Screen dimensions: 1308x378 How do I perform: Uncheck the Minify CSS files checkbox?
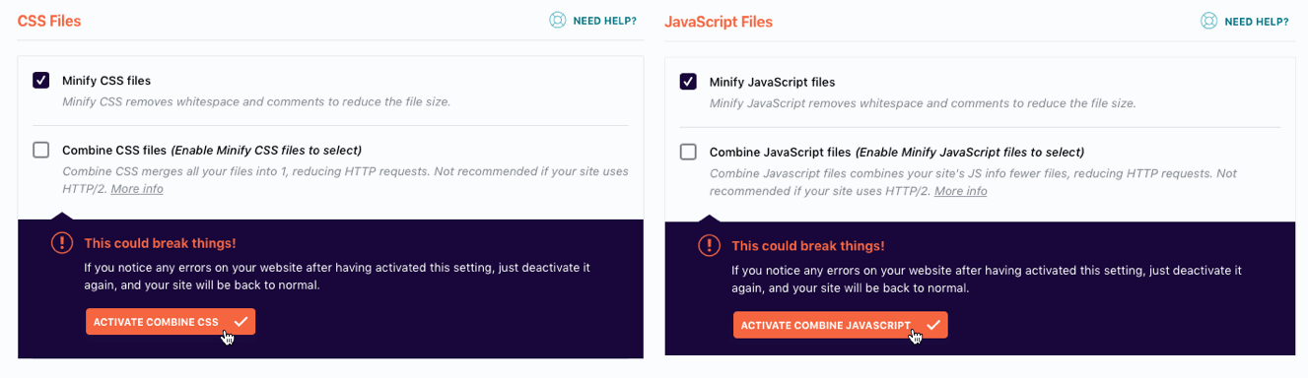pos(40,80)
